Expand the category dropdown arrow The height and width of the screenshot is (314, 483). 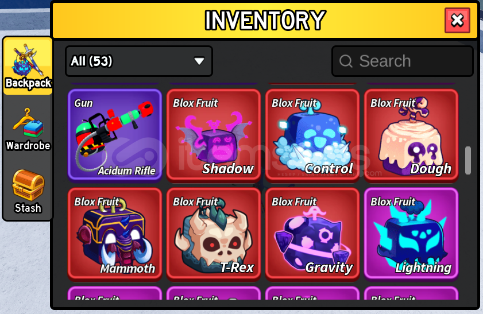[199, 61]
